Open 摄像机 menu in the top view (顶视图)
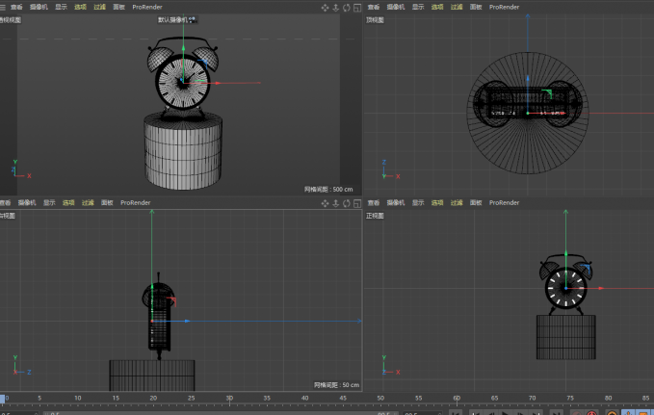Viewport: 654px width, 415px height. tap(396, 7)
